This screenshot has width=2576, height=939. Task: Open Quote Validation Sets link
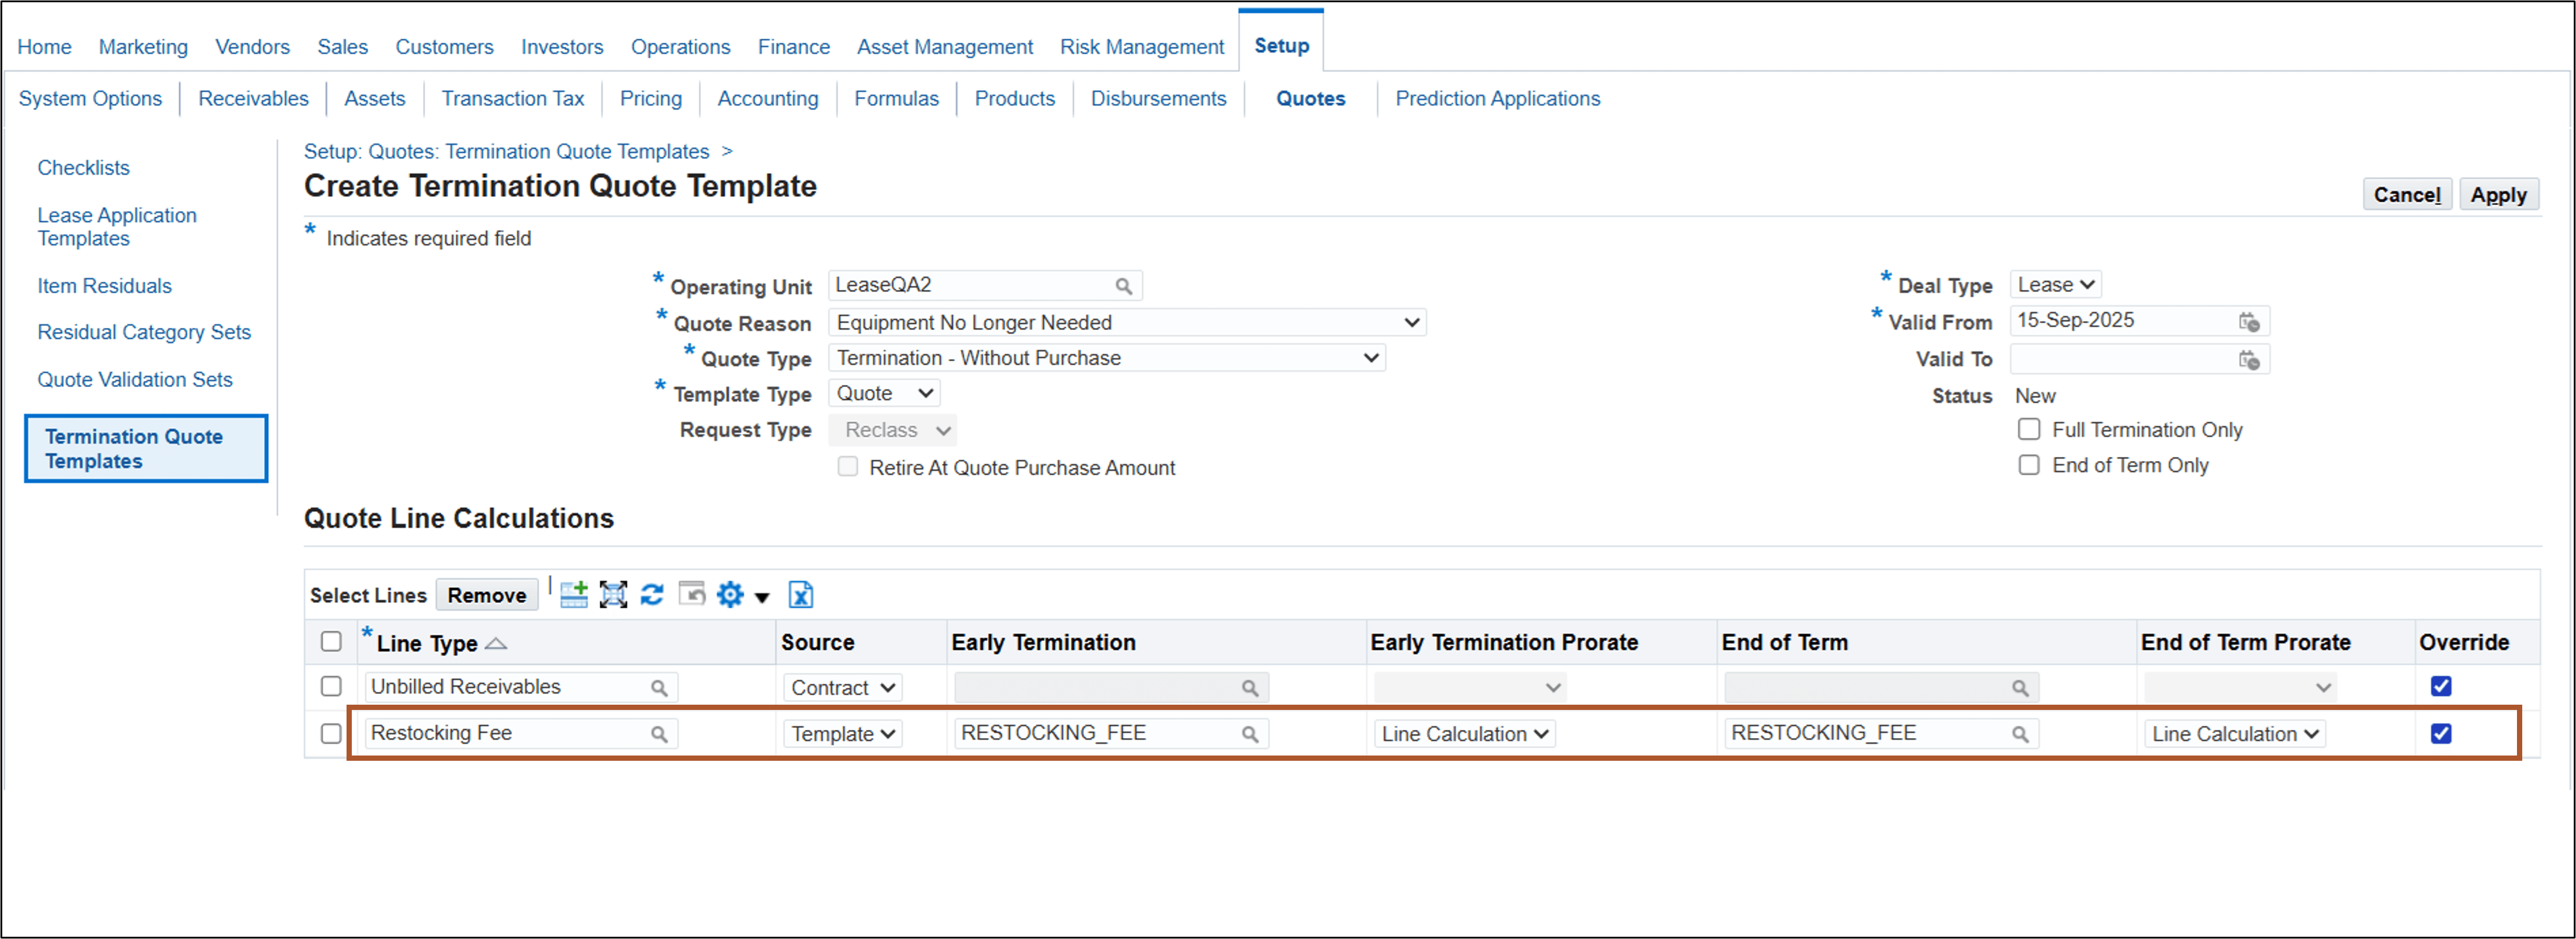[135, 380]
